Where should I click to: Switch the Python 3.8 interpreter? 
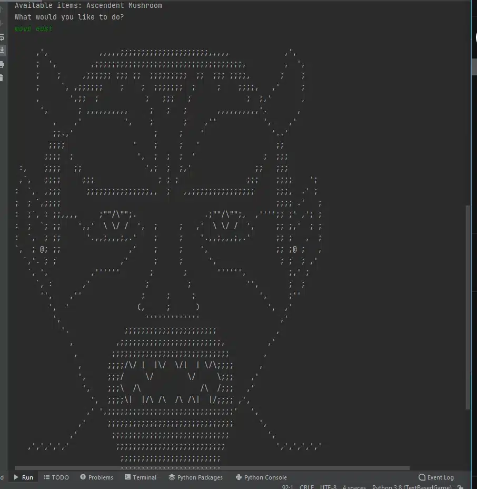click(x=412, y=487)
